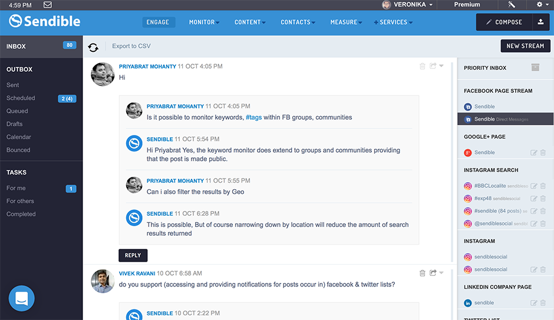Select first sendiblesocial Instagram stream
Viewport: 554px width, 320px height.
pos(490,257)
